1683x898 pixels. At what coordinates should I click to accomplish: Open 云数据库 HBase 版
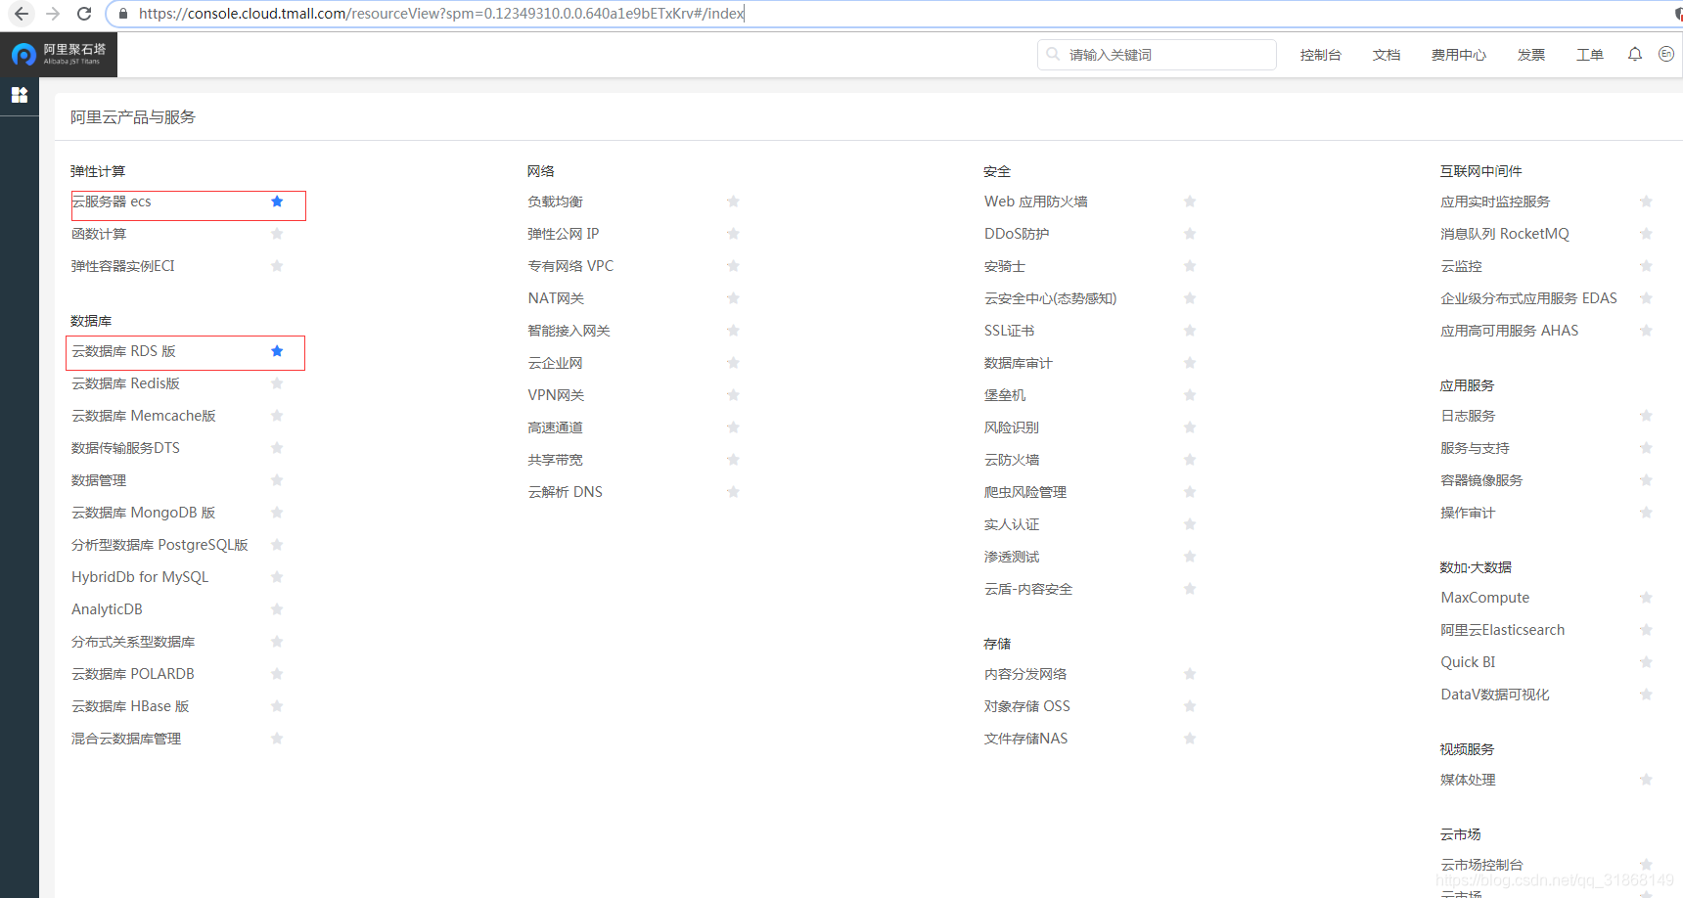coord(130,706)
